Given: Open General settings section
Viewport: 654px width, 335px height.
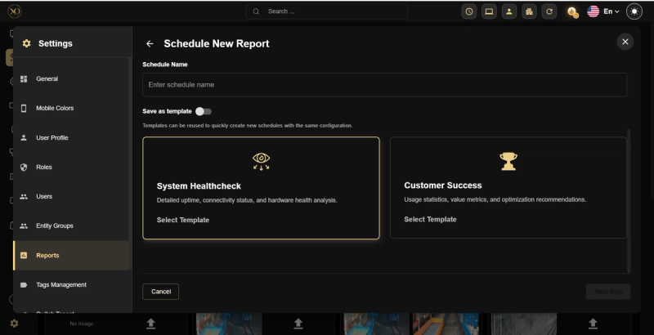Looking at the screenshot, I should click(71, 78).
